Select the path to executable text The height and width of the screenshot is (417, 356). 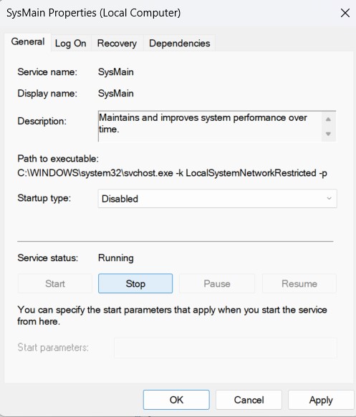pos(172,173)
